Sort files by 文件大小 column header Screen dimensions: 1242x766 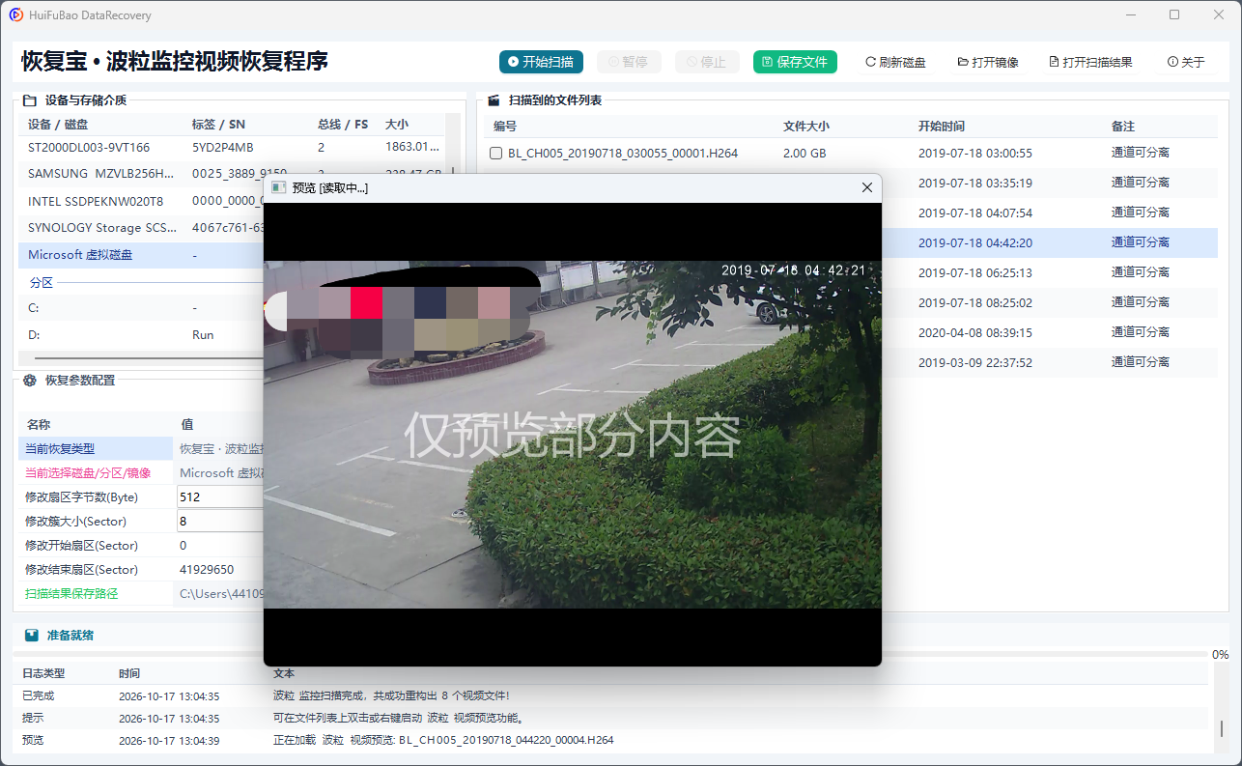pyautogui.click(x=806, y=127)
